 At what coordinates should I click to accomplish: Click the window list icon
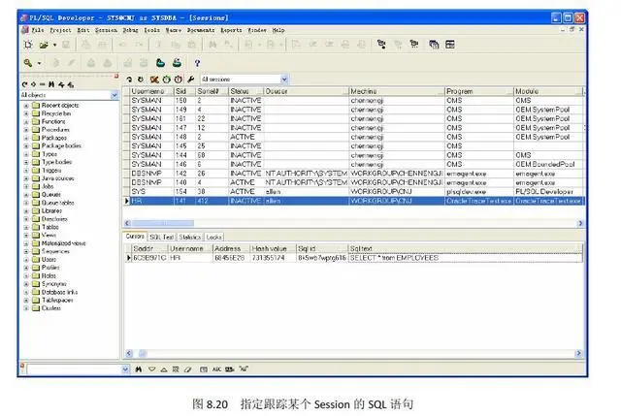434,45
